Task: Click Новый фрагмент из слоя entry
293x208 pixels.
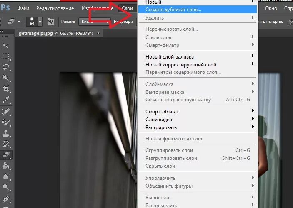Action: (x=198, y=139)
